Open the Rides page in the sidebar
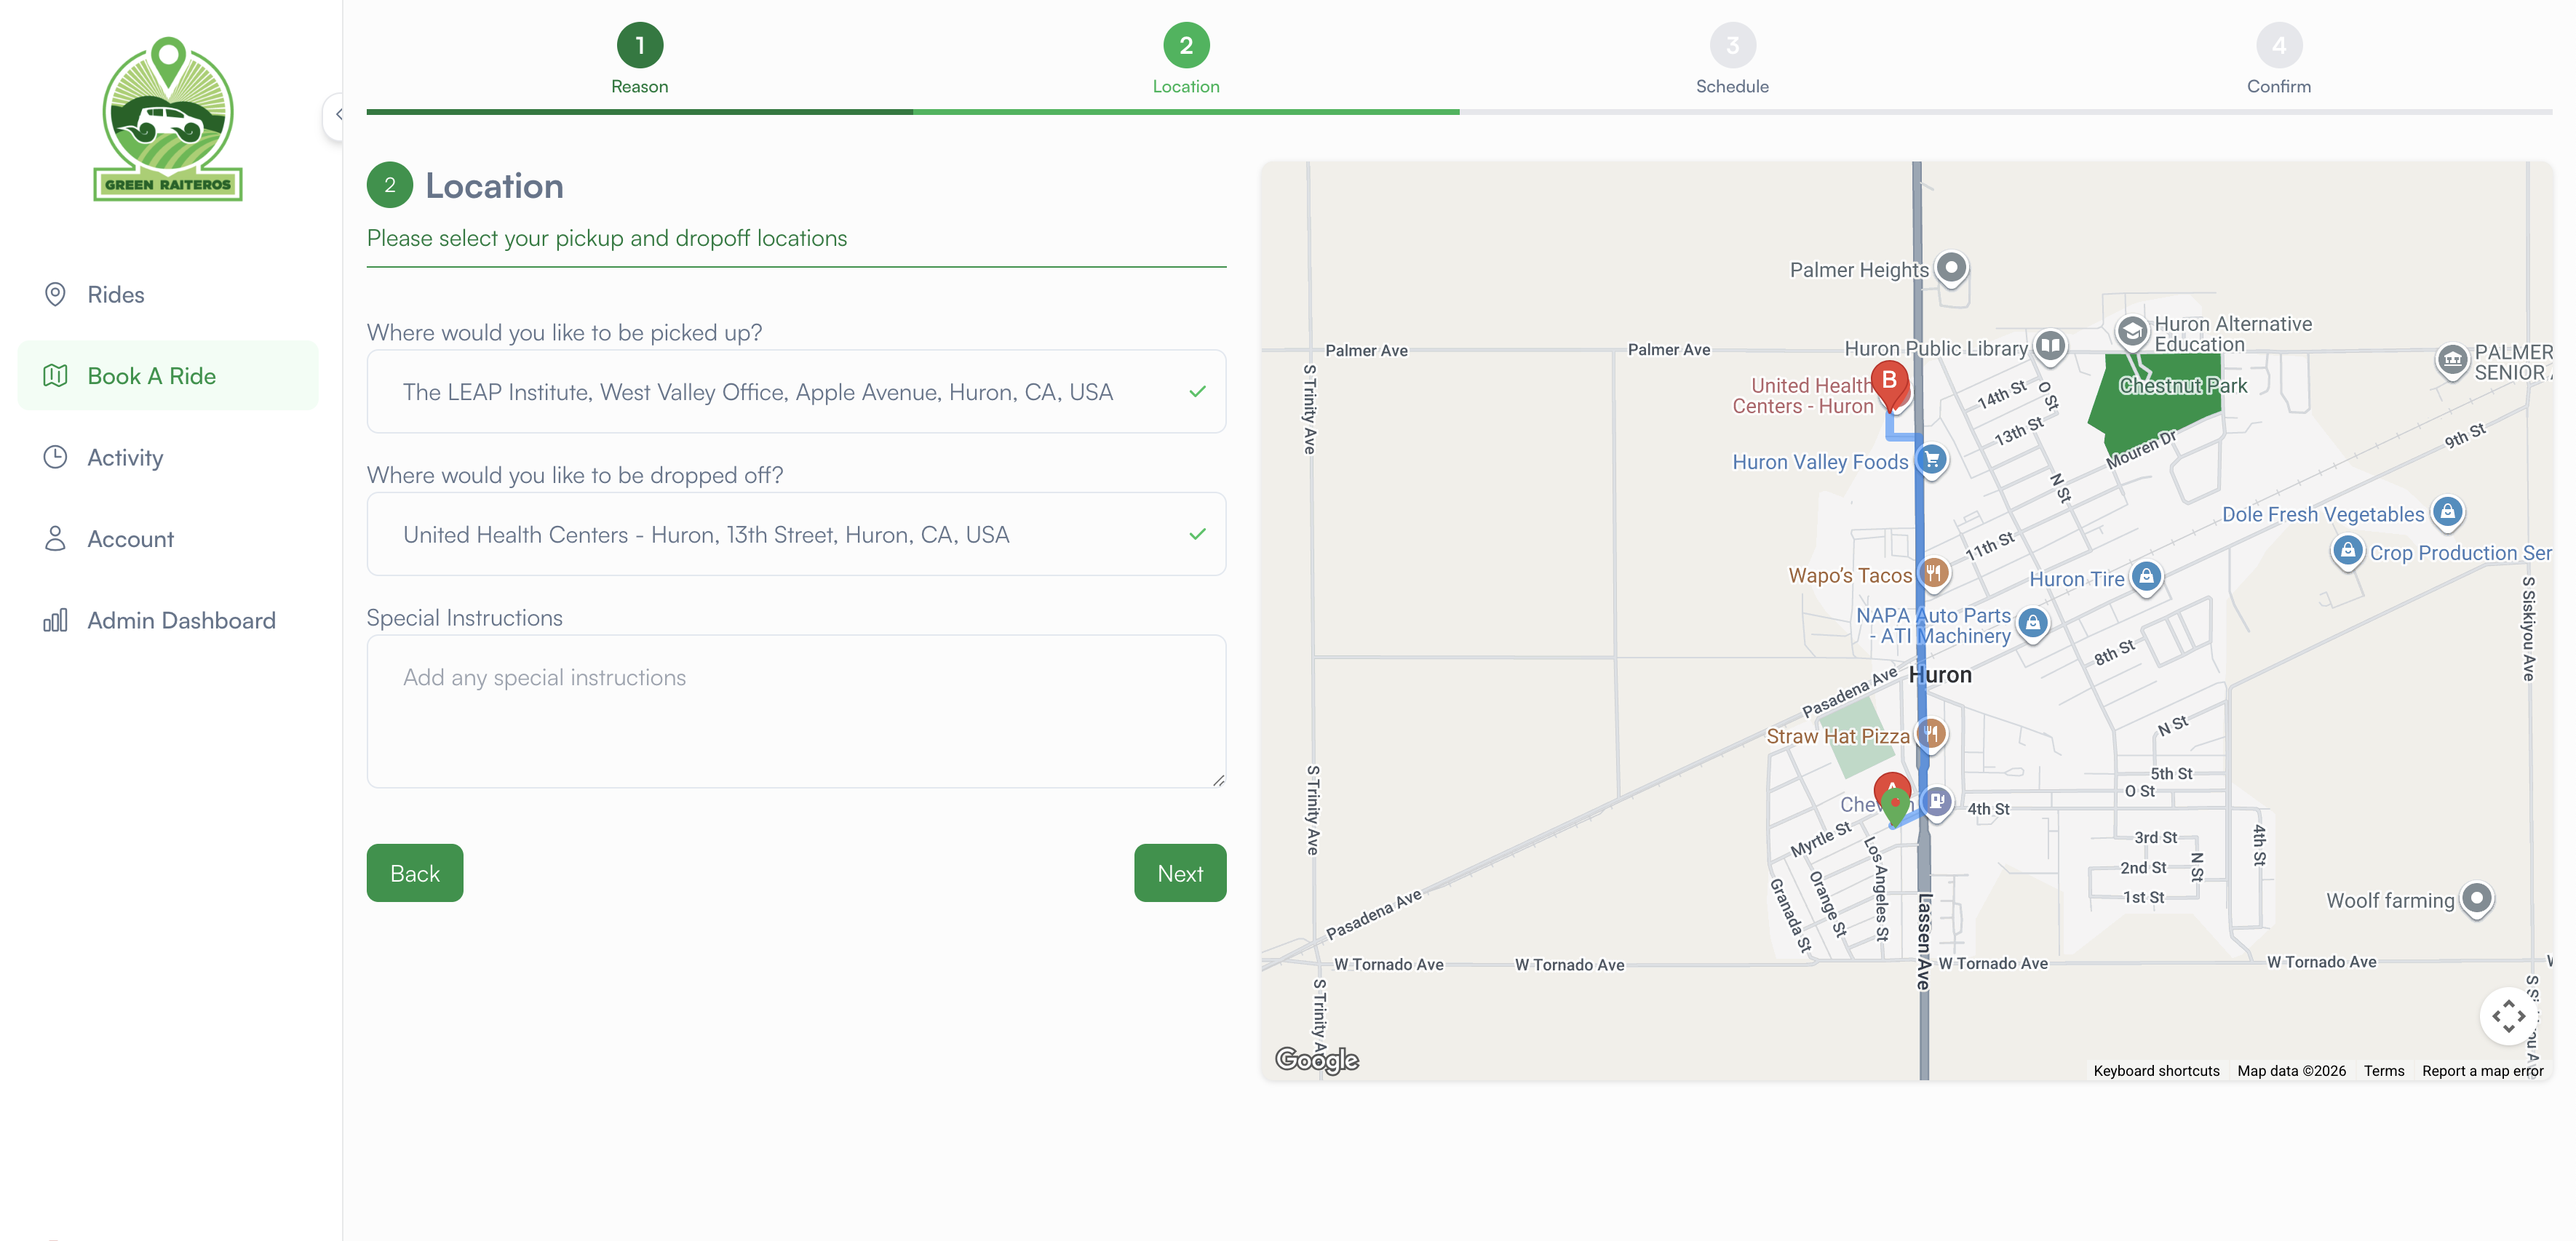2576x1241 pixels. 115,294
